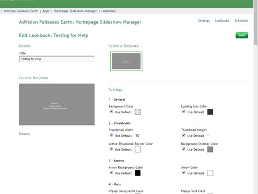258x194 pixels.
Task: Open the white Arrow Color swatch
Action: (x=210, y=173)
